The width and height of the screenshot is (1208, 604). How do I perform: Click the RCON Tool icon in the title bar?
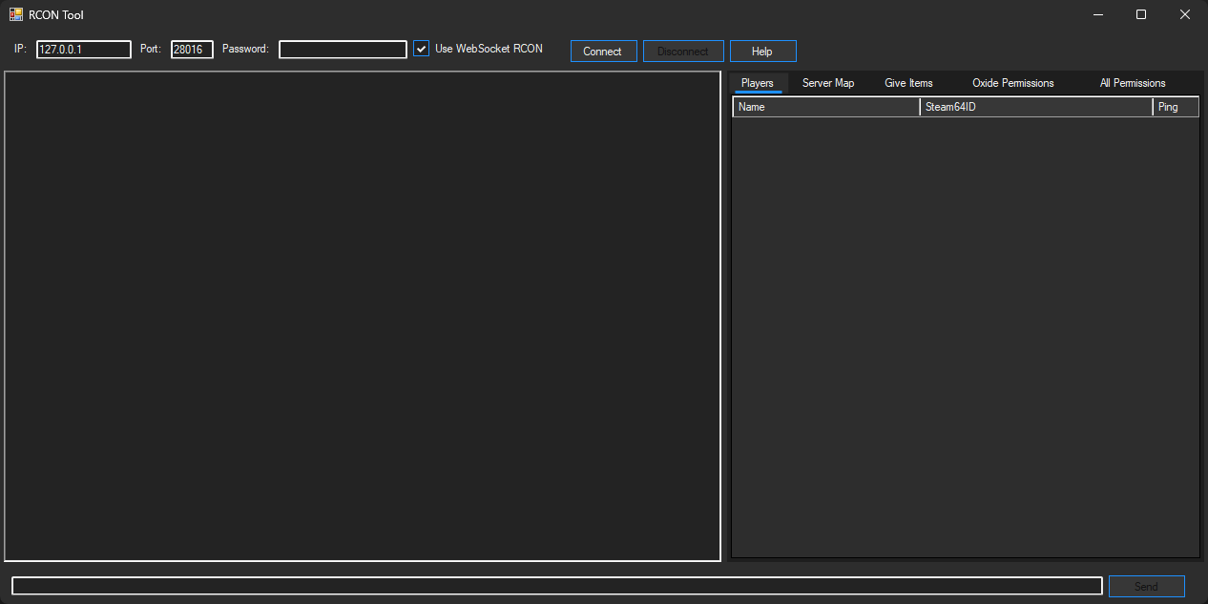click(17, 14)
